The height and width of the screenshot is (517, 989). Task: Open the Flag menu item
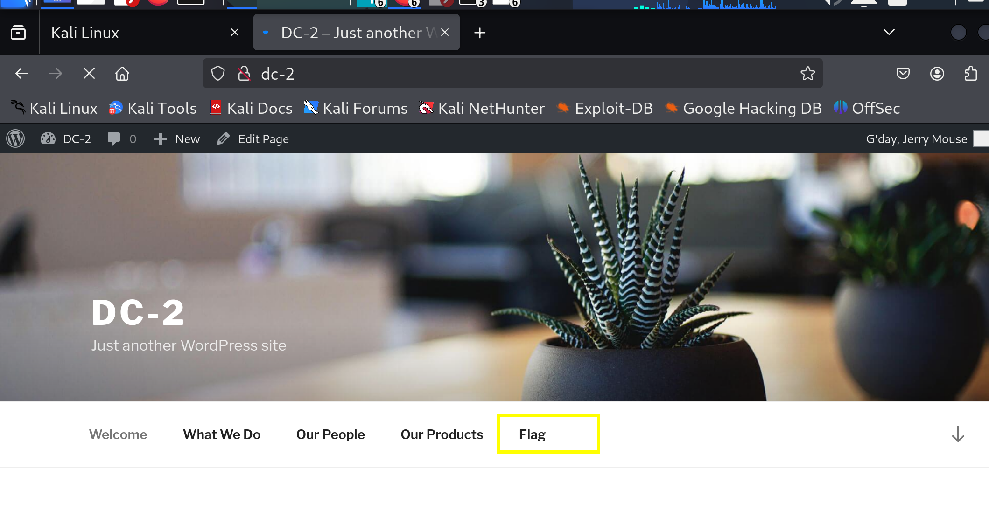[532, 434]
